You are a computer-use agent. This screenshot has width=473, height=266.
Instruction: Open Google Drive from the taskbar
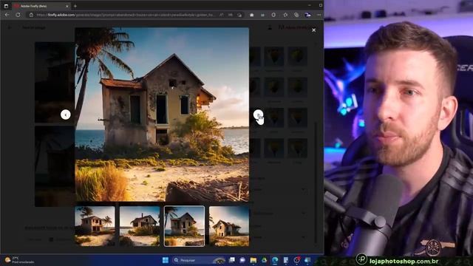tap(265, 260)
